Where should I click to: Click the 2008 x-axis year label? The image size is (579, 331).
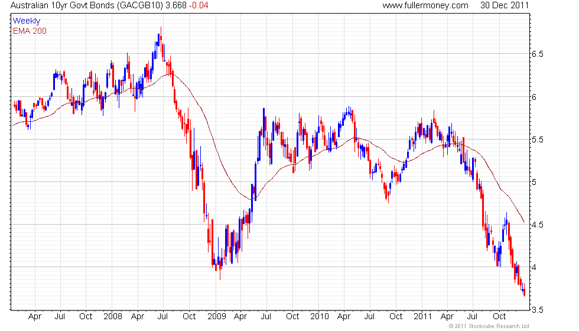(x=113, y=317)
